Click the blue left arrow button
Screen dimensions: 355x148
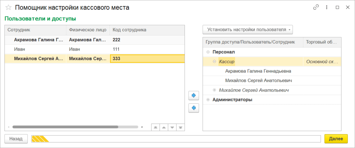[193, 108]
